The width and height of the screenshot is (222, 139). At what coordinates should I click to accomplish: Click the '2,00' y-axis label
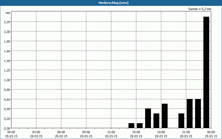click(7, 31)
